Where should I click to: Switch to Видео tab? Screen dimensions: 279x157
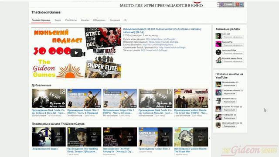point(58,20)
